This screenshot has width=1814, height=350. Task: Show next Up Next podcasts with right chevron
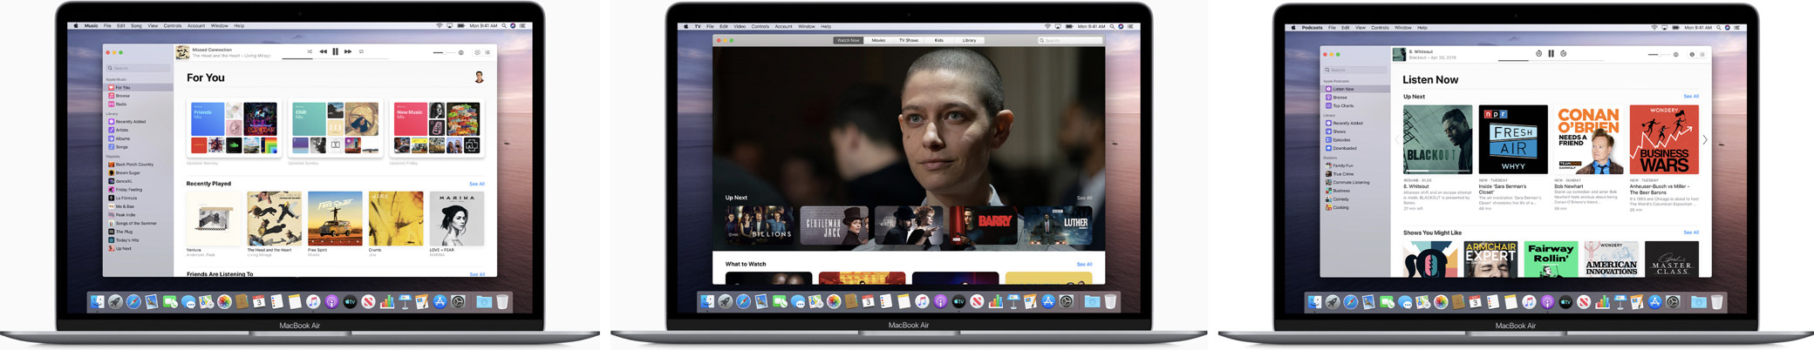(1705, 139)
